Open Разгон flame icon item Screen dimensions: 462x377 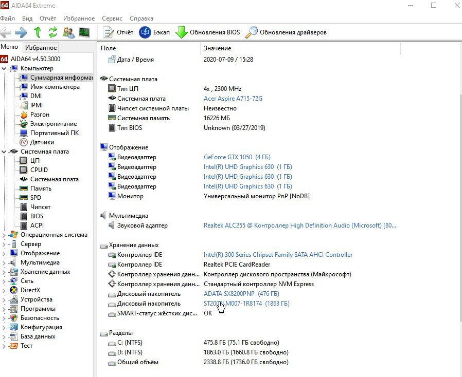point(34,115)
